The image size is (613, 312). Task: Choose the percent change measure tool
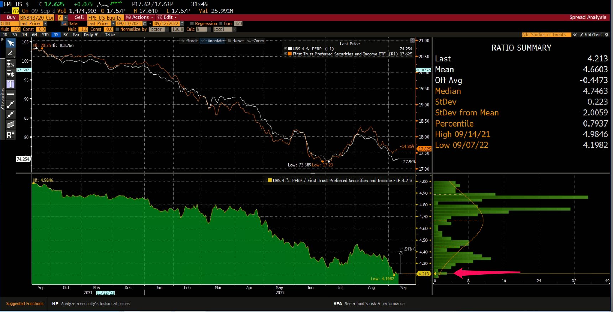11,64
